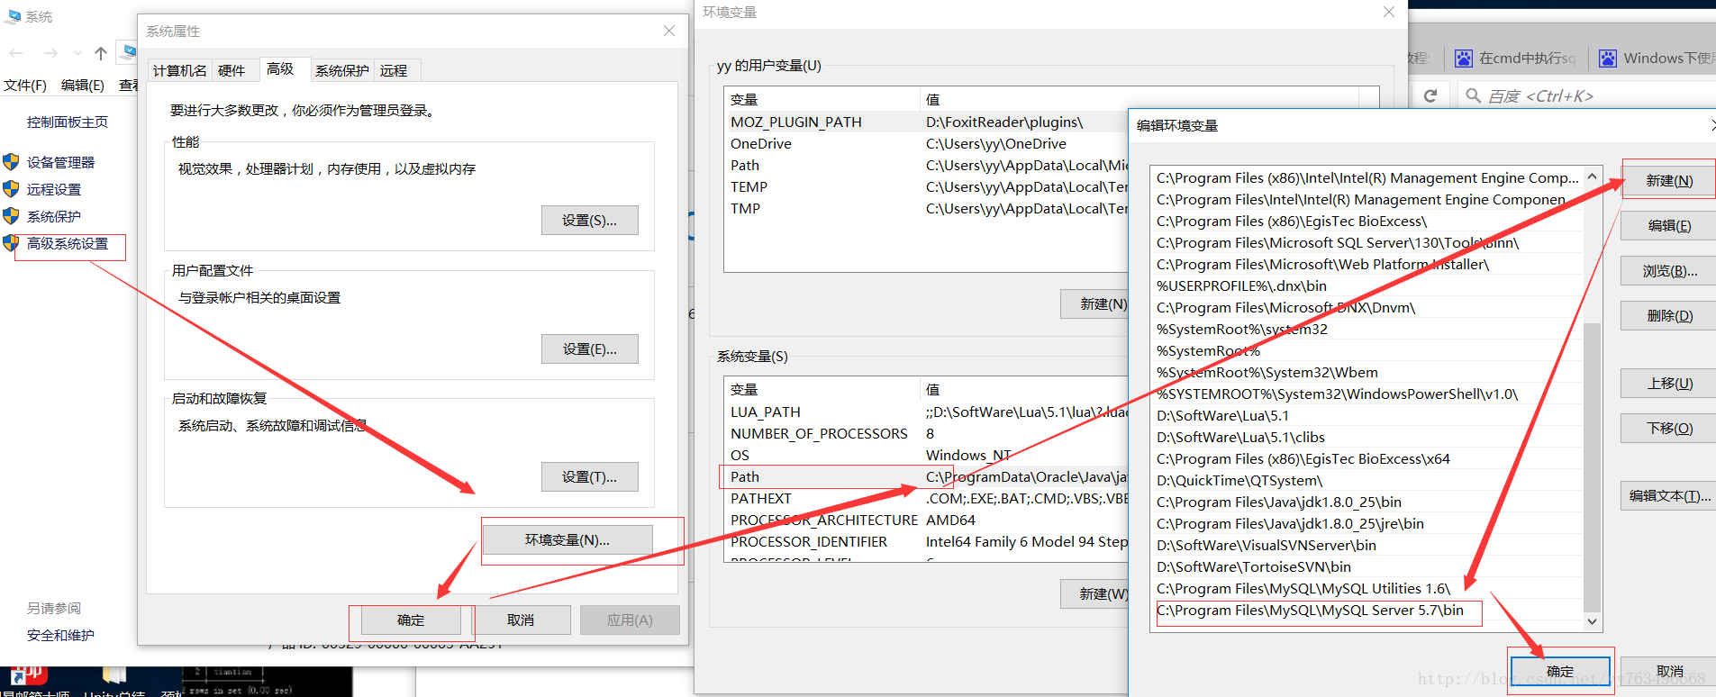Select Path in system variables list
The width and height of the screenshot is (1716, 697).
click(x=926, y=476)
